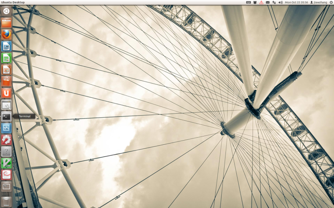The image size is (334, 208).
Task: Open the network connections indicator menu
Action: pyautogui.click(x=274, y=2)
